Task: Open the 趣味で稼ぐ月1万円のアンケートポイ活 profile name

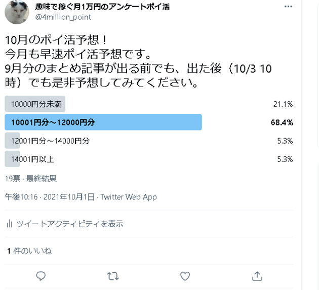Action: click(x=102, y=7)
